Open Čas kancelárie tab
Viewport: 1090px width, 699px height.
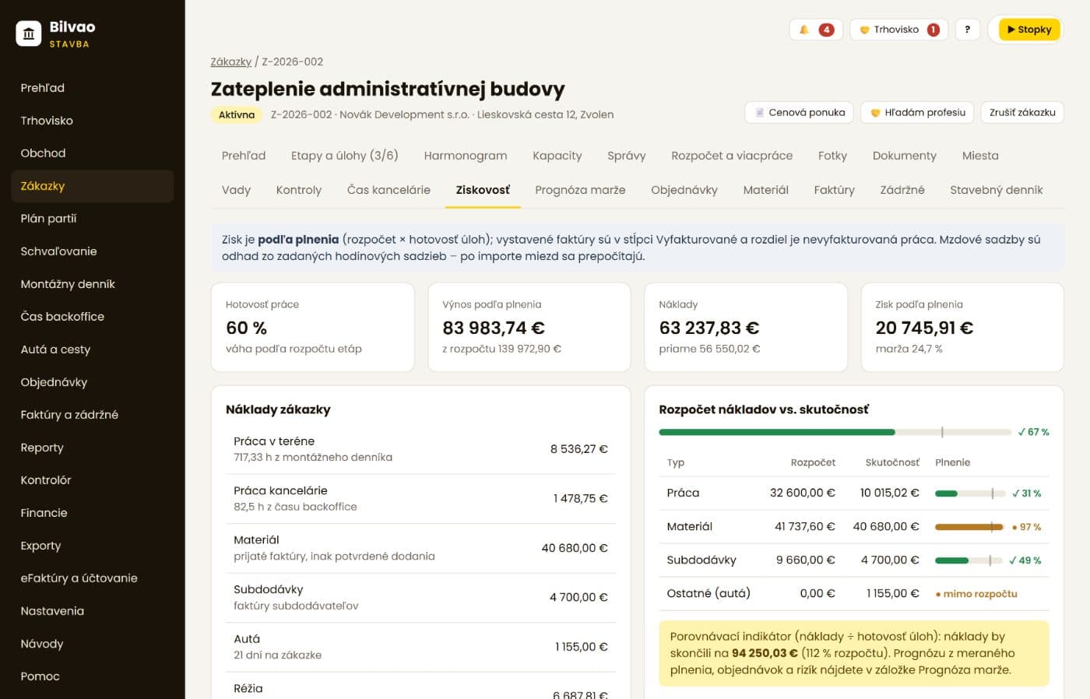(x=389, y=190)
